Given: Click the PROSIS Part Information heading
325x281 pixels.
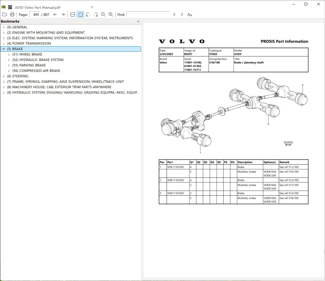Looking at the screenshot, I should [x=284, y=42].
